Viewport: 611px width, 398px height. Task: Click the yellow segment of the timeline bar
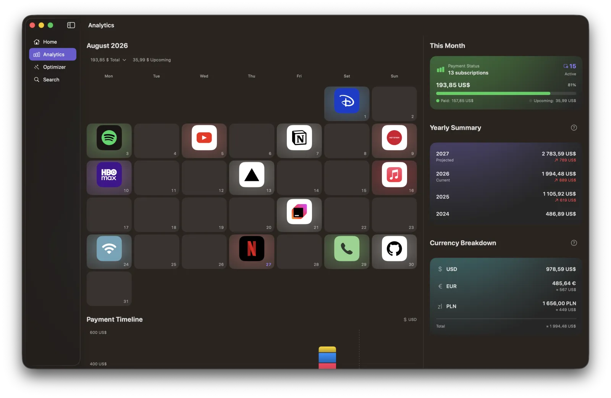click(327, 350)
